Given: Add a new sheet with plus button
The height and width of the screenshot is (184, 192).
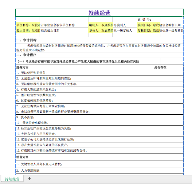Looking at the screenshot, I should click(x=29, y=179).
